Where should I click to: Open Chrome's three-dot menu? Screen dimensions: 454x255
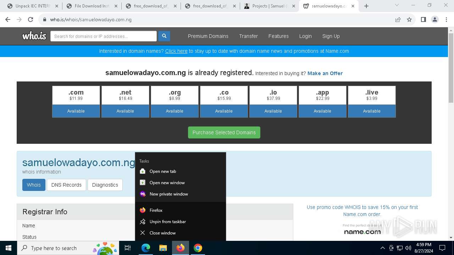446,19
